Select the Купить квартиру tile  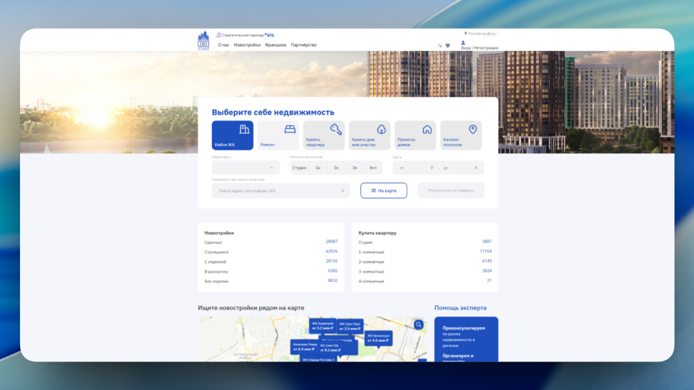coord(324,135)
